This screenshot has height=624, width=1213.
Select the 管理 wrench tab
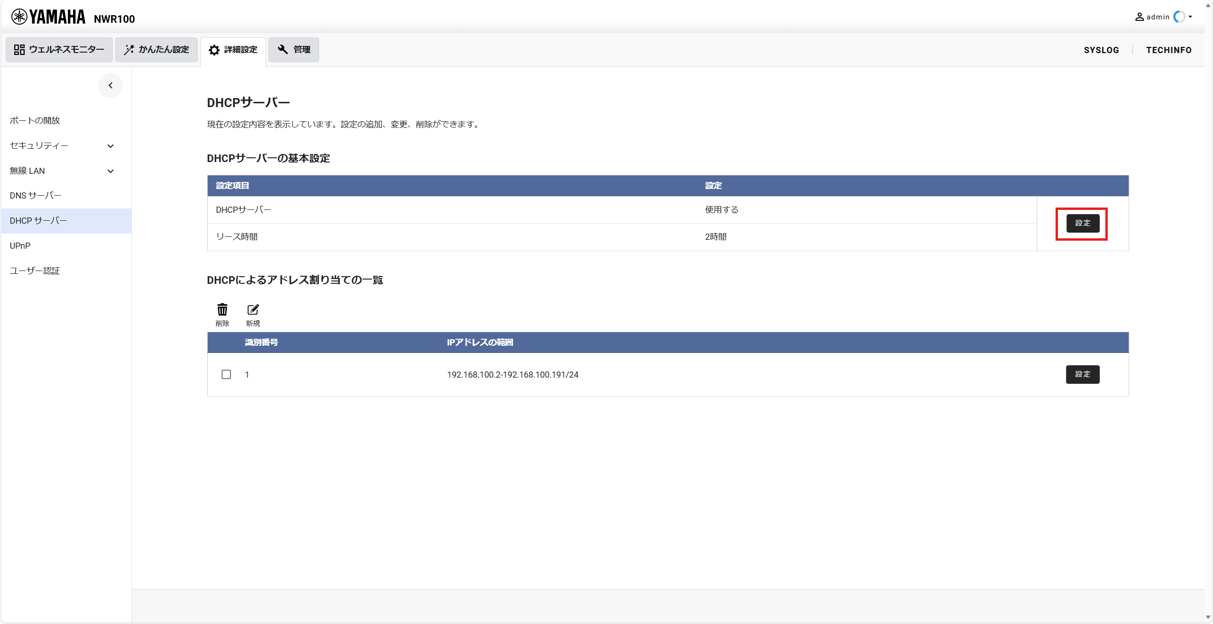tap(294, 50)
